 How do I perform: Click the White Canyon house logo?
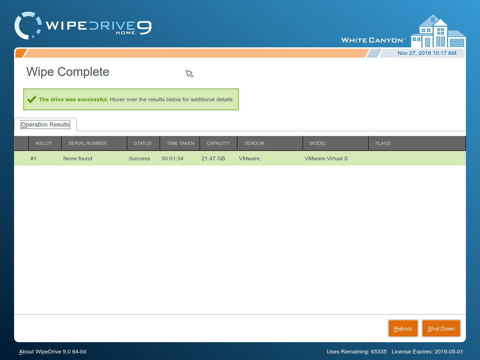pyautogui.click(x=438, y=31)
